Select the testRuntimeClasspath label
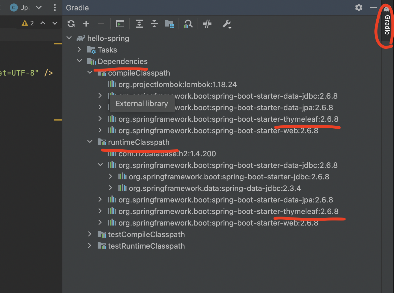The width and height of the screenshot is (394, 293). click(146, 246)
